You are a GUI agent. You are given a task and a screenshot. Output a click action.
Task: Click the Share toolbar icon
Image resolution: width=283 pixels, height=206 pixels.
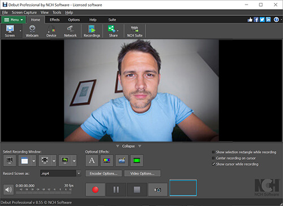[113, 31]
